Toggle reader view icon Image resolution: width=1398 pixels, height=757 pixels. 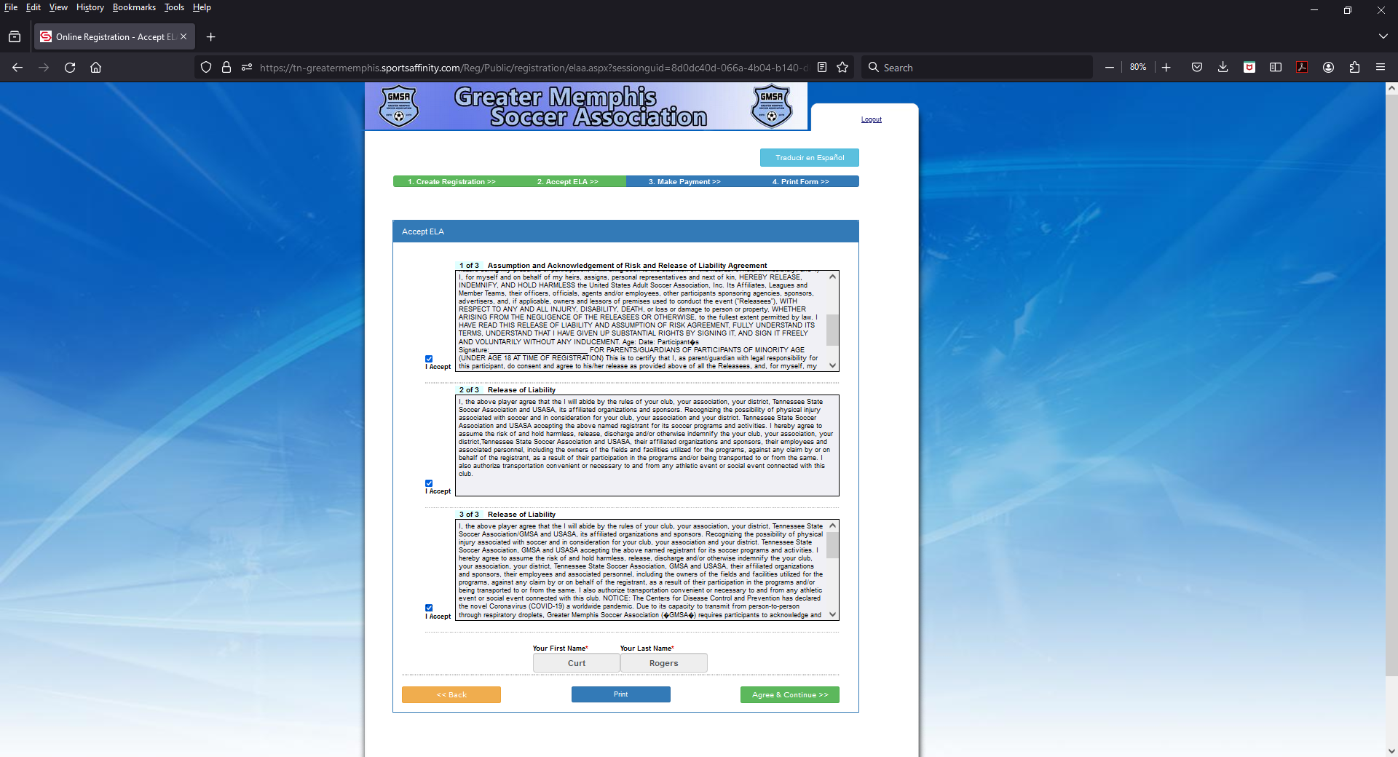coord(822,67)
